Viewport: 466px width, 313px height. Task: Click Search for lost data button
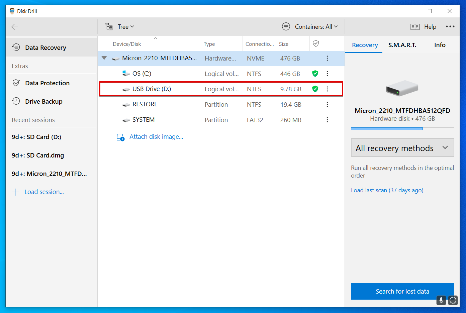click(x=402, y=291)
